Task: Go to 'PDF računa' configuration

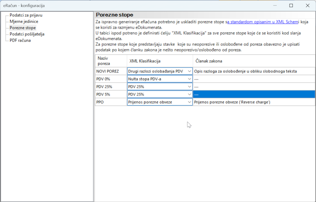Action: [x=20, y=40]
